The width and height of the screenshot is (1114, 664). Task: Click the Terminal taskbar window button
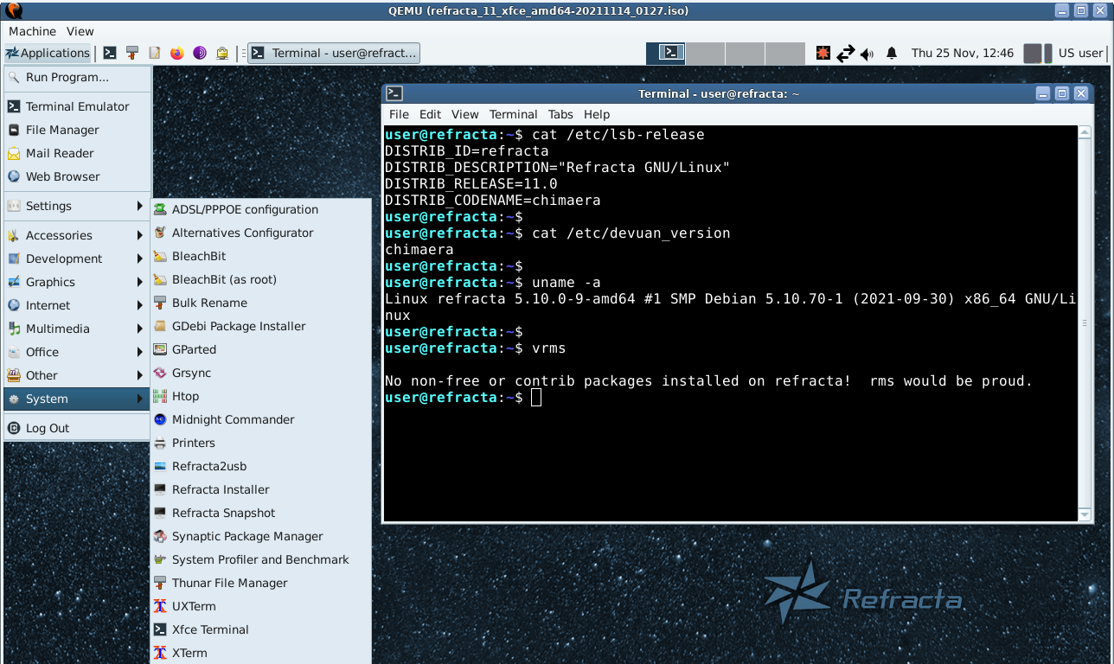pos(334,53)
